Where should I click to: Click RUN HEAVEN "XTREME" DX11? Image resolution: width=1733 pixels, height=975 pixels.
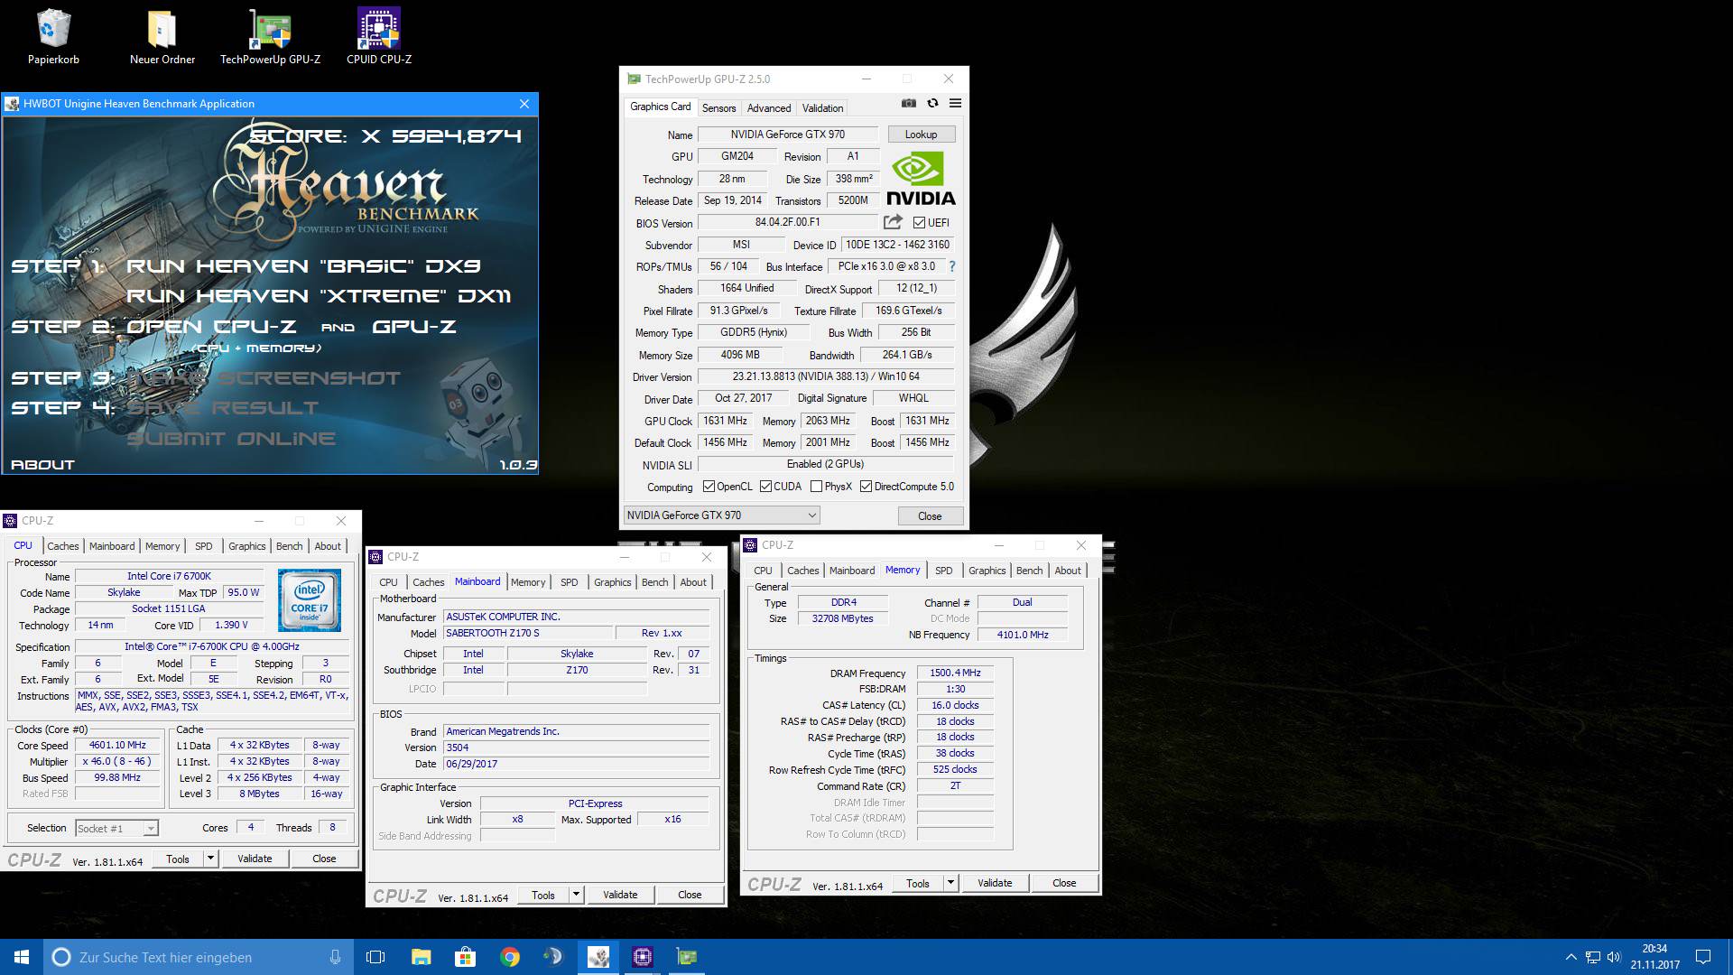[319, 296]
